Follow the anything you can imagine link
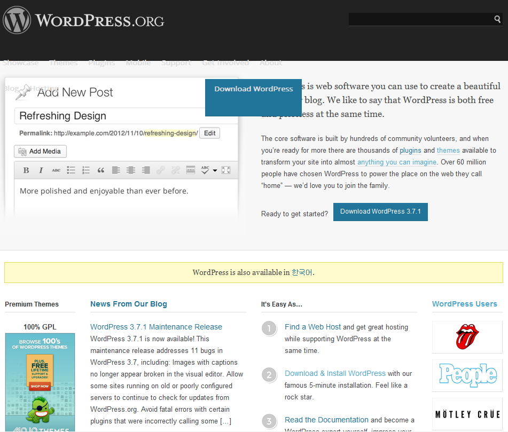This screenshot has height=432, width=508. 397,162
